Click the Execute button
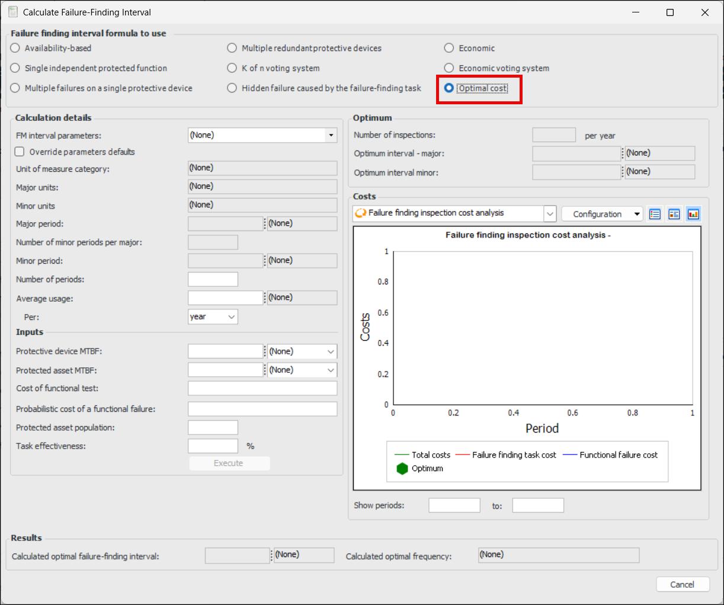The height and width of the screenshot is (605, 724). (229, 463)
